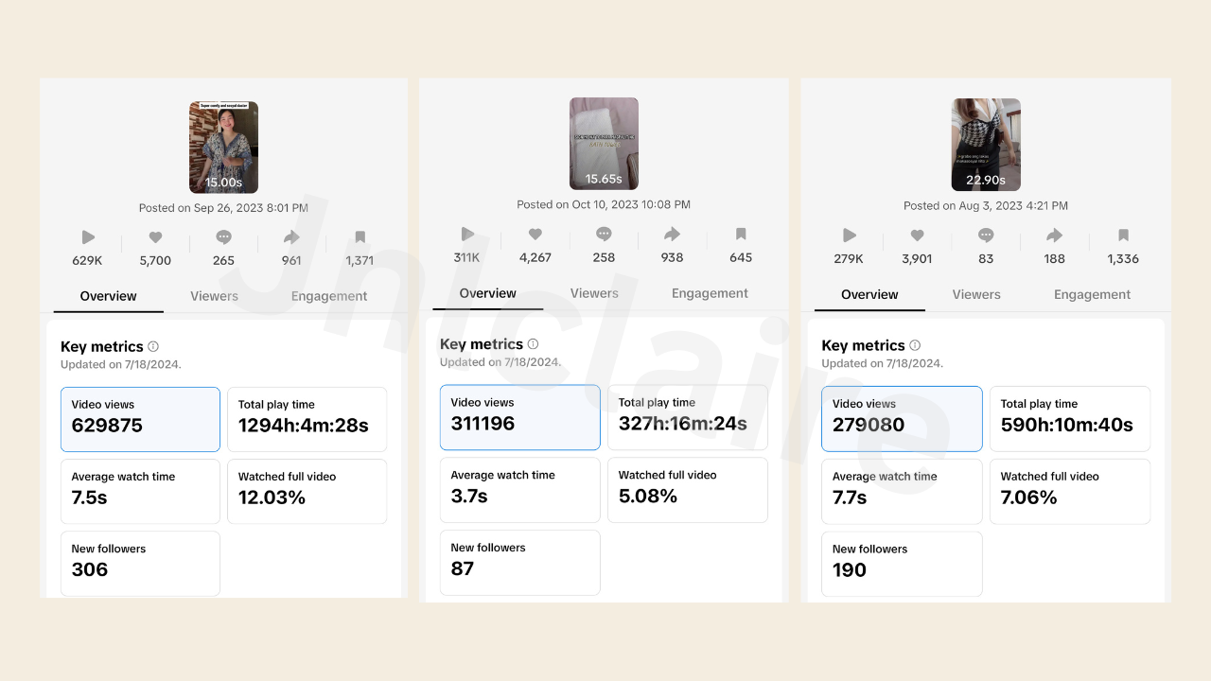Select the Total play time 327h:16m:24s card
Image resolution: width=1211 pixels, height=681 pixels.
coord(687,417)
